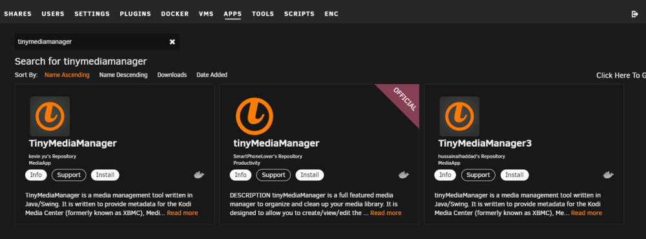The width and height of the screenshot is (646, 239).
Task: Open Info for TinyMediaManager3
Action: click(445, 175)
